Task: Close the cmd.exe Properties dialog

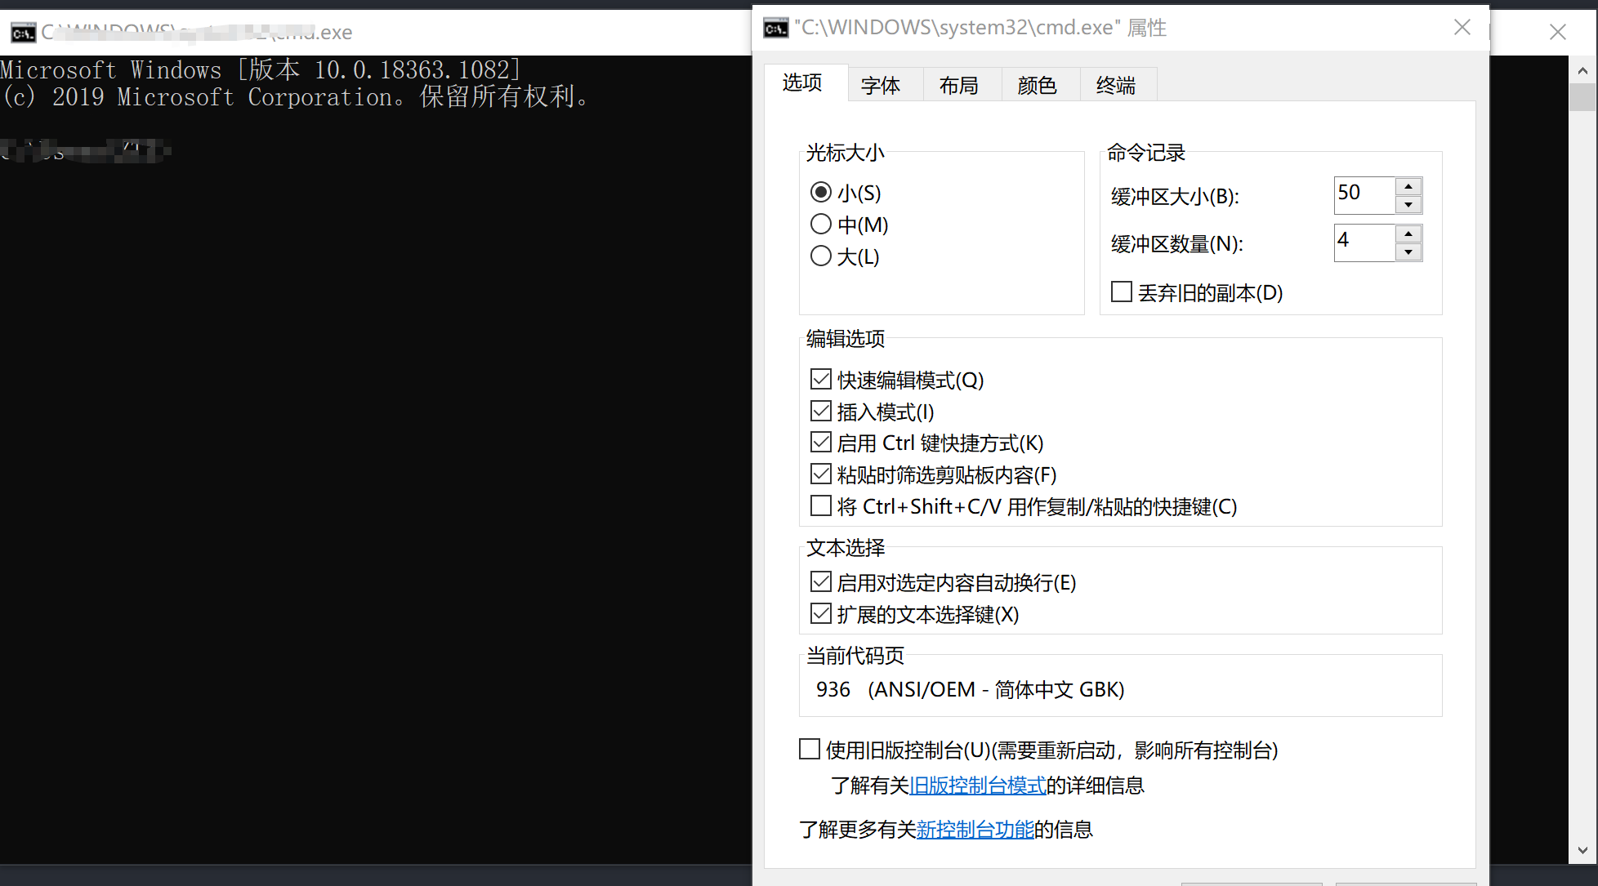Action: point(1462,27)
